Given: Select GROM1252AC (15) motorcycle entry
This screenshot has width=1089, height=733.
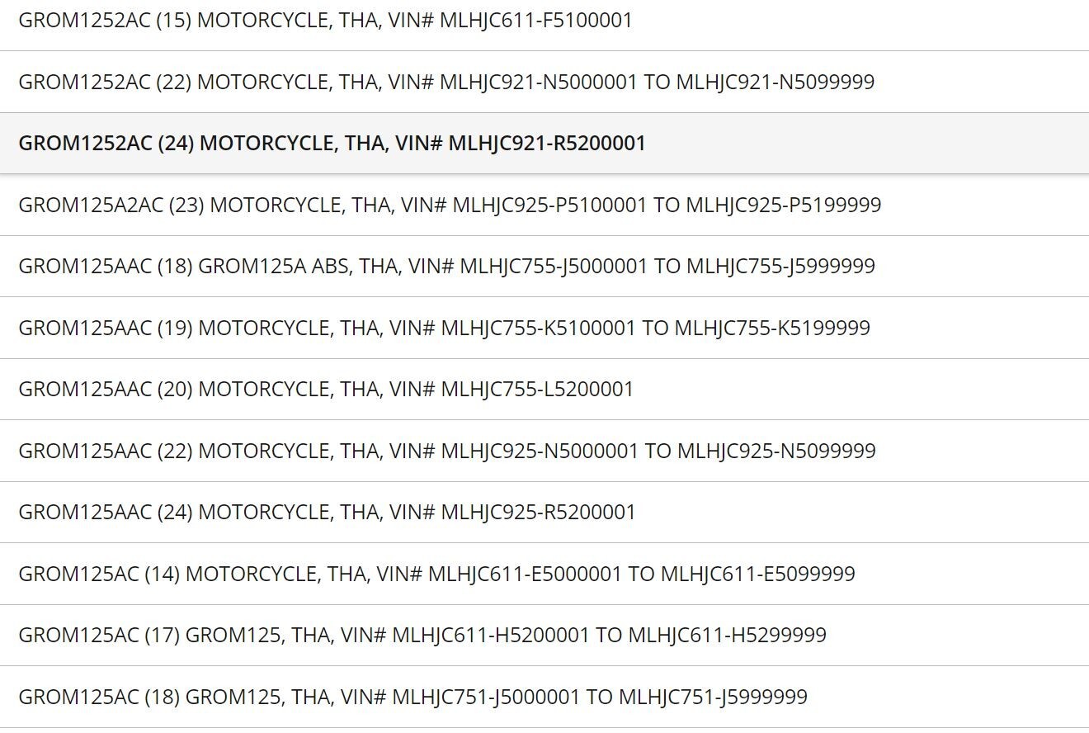Looking at the screenshot, I should click(544, 21).
